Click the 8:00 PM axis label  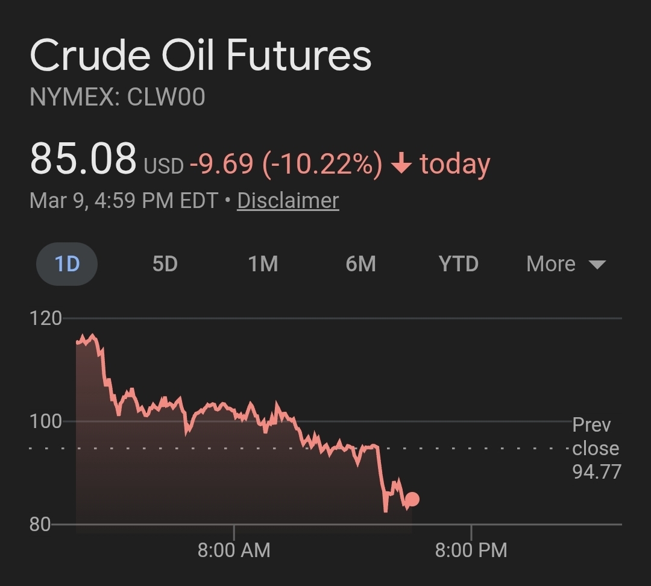(x=471, y=550)
